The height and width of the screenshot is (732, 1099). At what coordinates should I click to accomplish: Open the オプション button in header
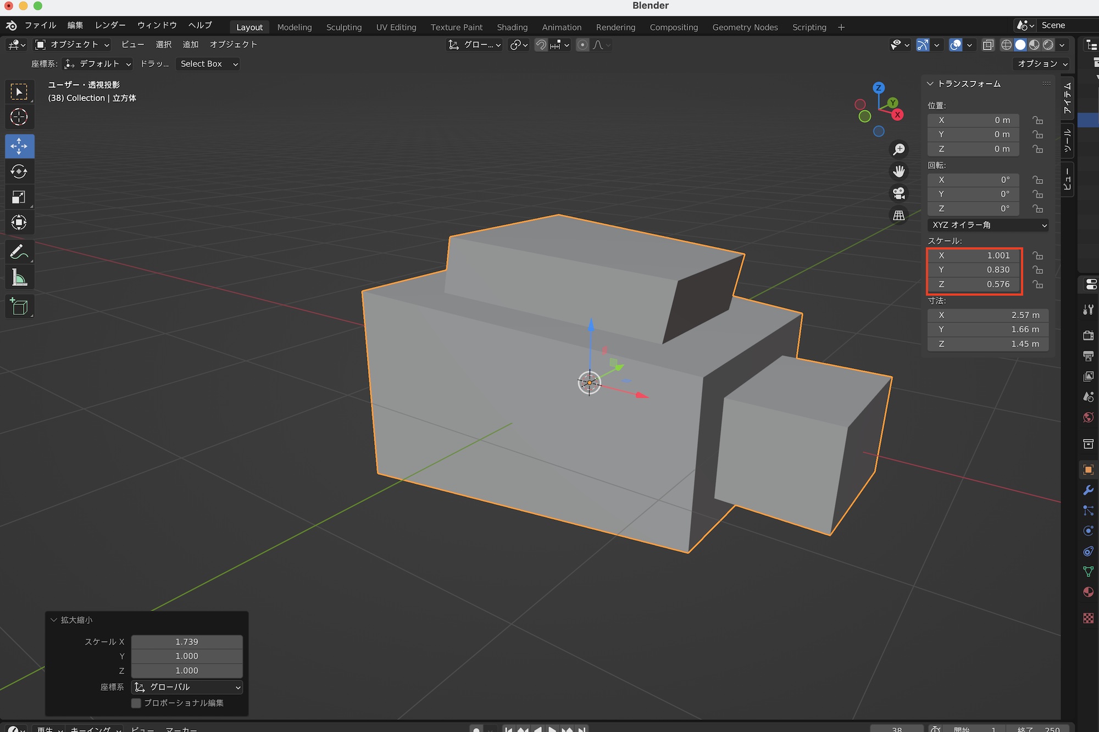tap(1042, 64)
